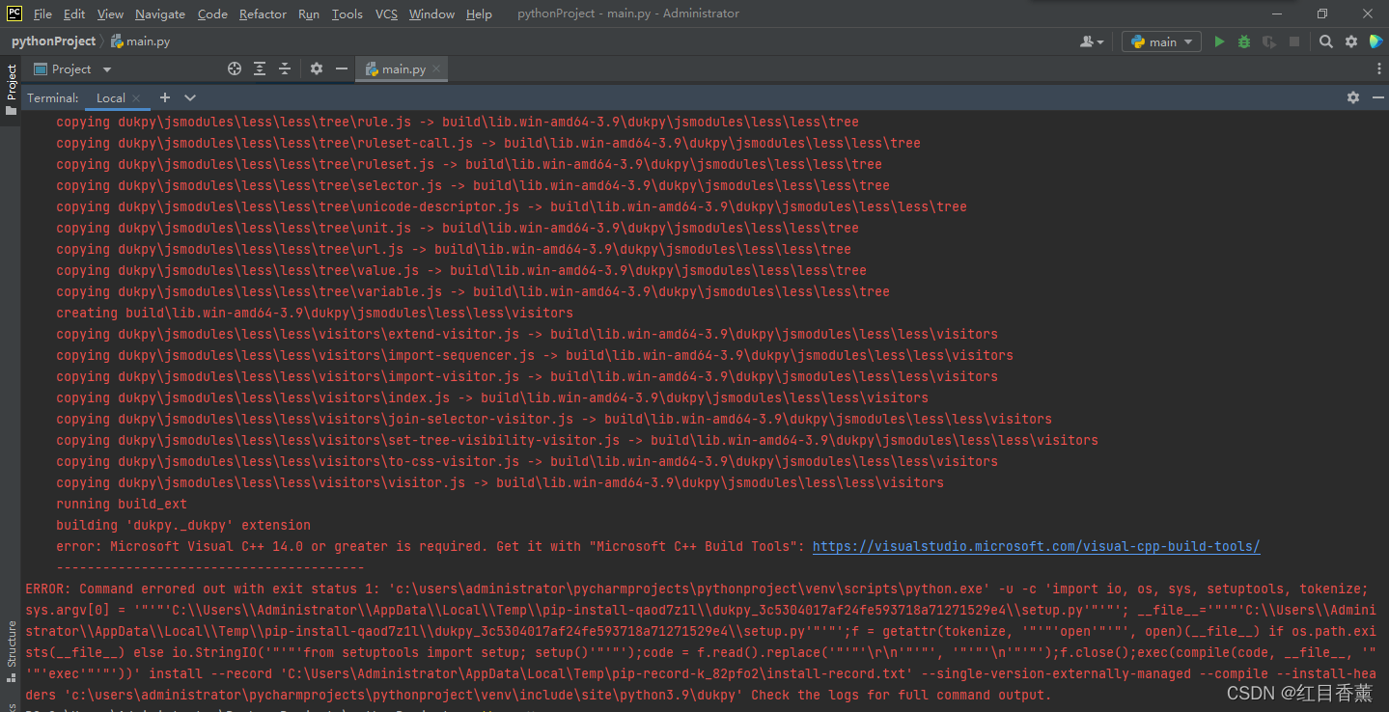Viewport: 1389px width, 712px height.
Task: Click the line copying unicode-descriptor.js
Action: 512,206
